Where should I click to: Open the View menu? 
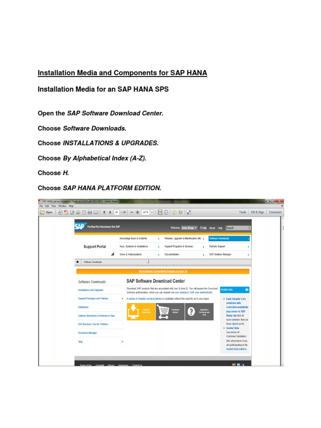[54, 206]
